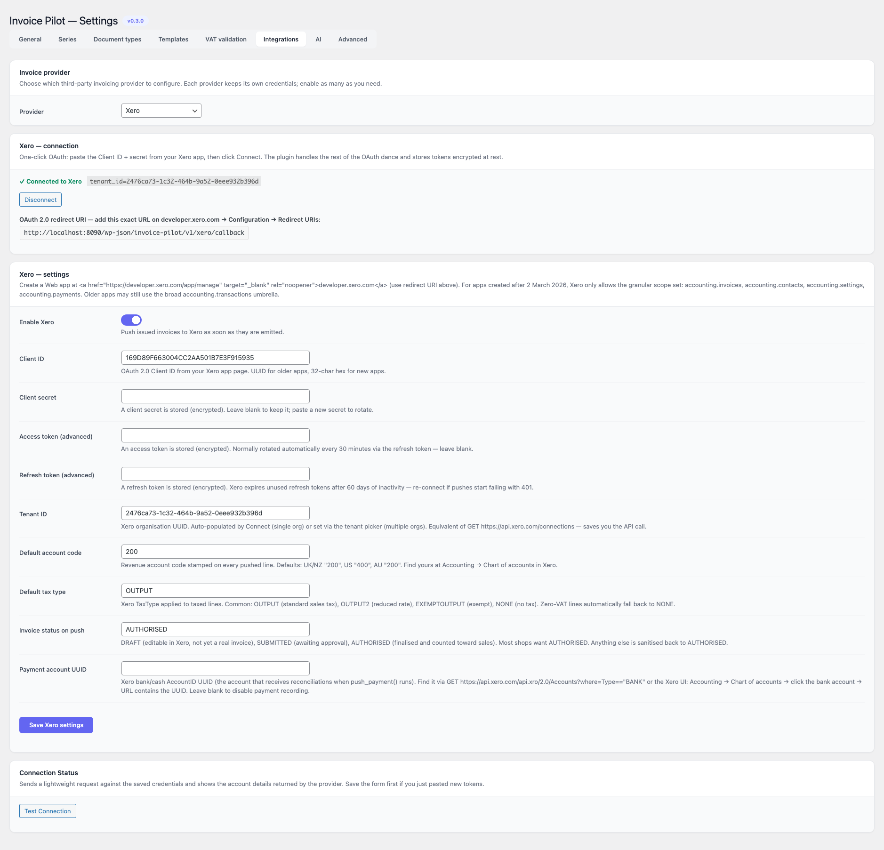Click the Xero — connection heading

click(x=49, y=146)
